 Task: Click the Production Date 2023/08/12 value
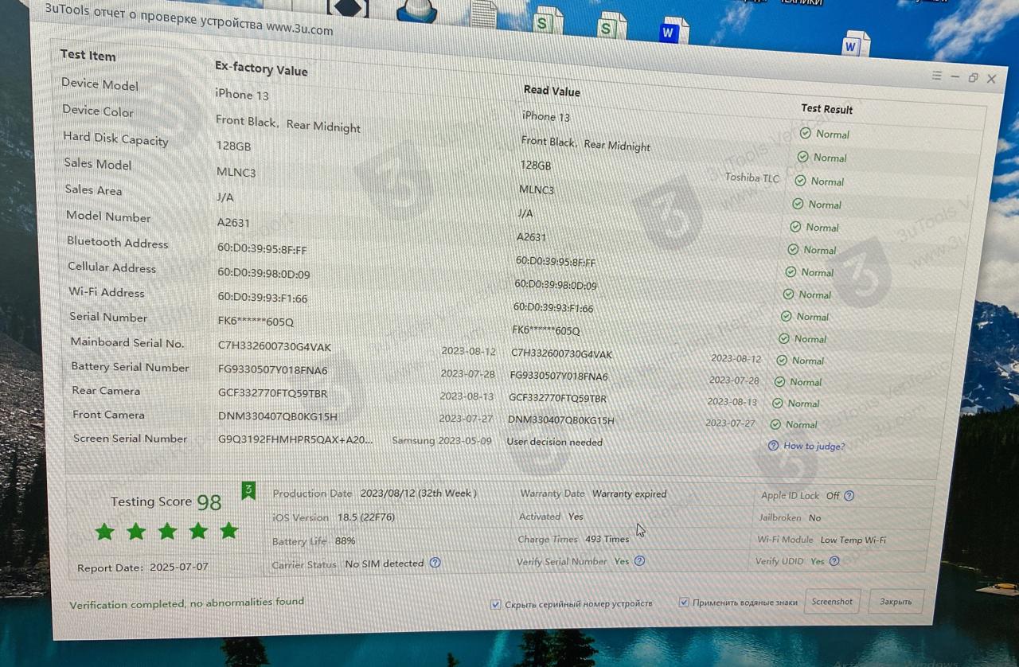tap(419, 493)
